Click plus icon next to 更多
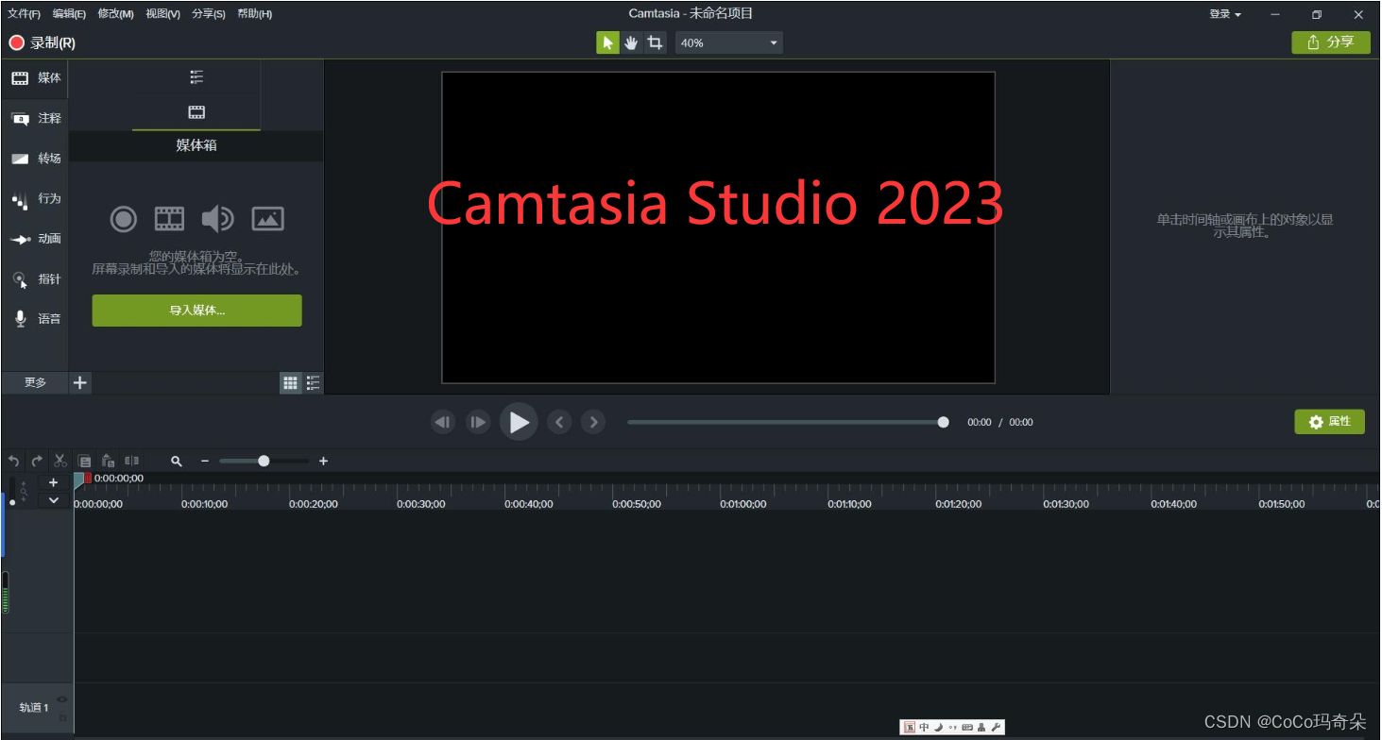The image size is (1382, 740). [80, 382]
